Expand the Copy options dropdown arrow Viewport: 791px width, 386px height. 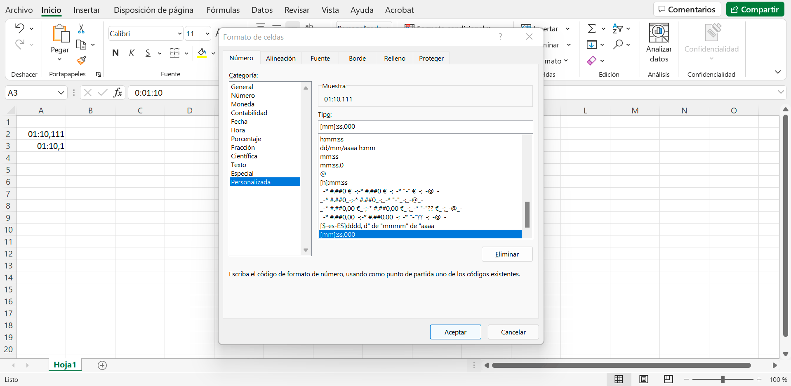click(x=93, y=45)
